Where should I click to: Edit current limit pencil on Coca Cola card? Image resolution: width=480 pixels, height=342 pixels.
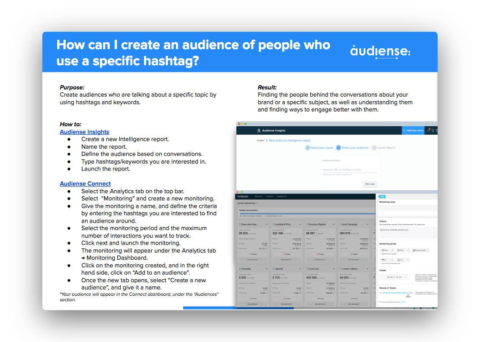pyautogui.click(x=334, y=293)
